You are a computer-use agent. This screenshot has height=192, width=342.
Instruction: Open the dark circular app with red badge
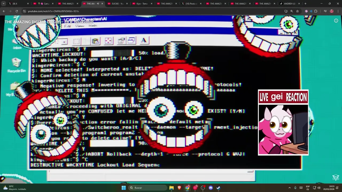pos(203,188)
